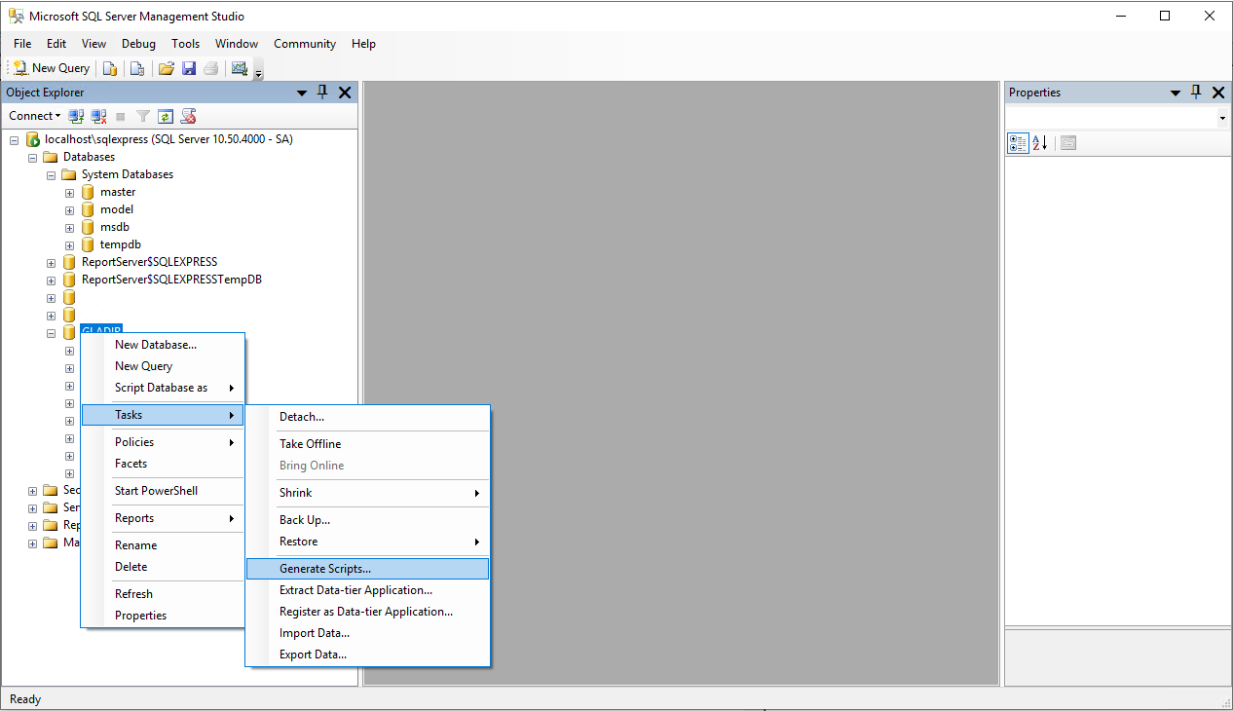Choose Back Up from the context menu
Image resolution: width=1233 pixels, height=711 pixels.
[x=306, y=519]
